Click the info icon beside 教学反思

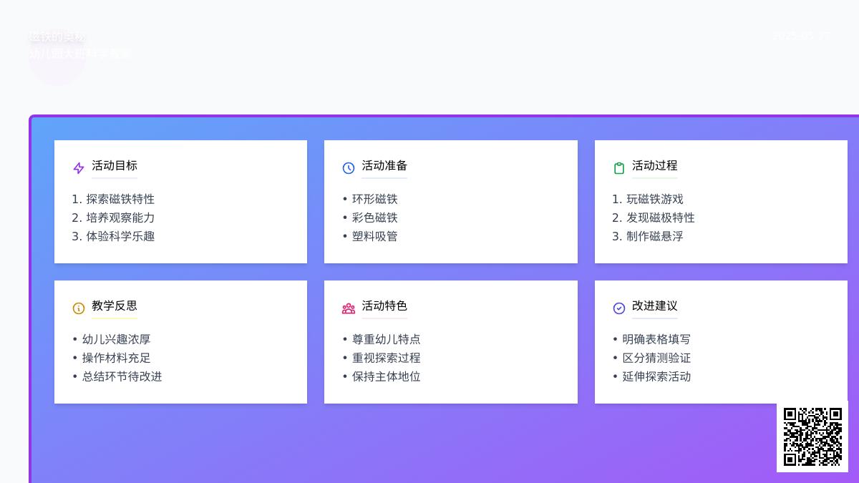pyautogui.click(x=79, y=308)
